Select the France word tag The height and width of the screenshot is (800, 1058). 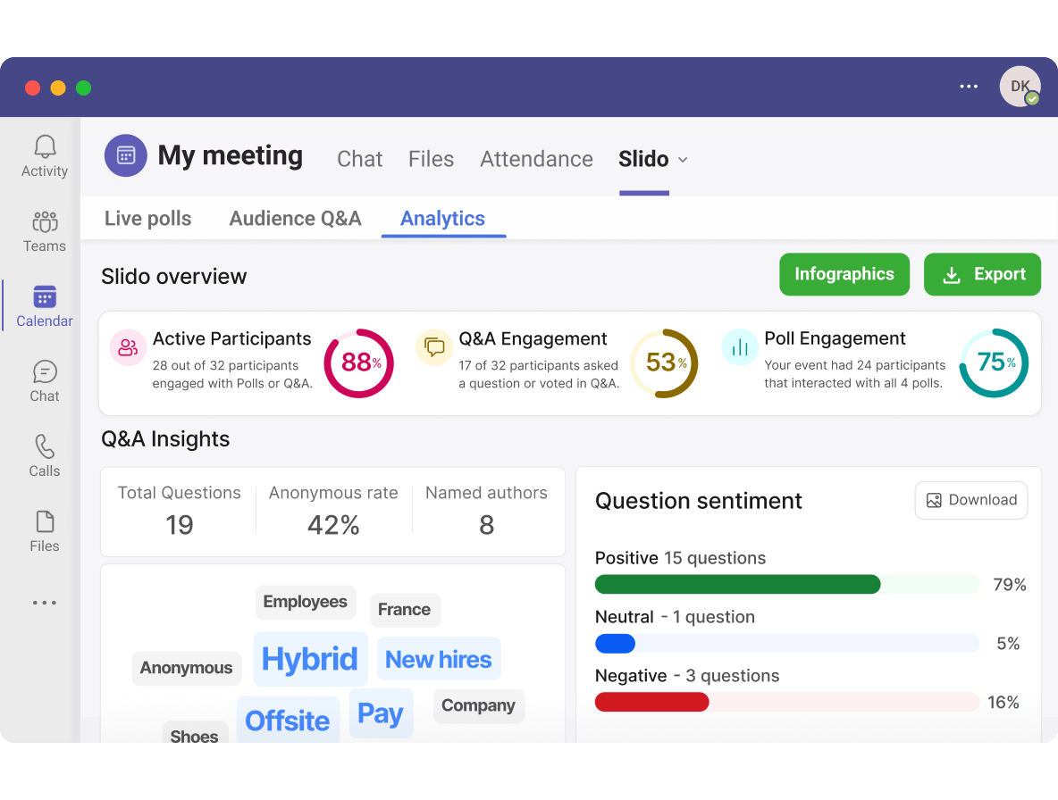(x=404, y=610)
